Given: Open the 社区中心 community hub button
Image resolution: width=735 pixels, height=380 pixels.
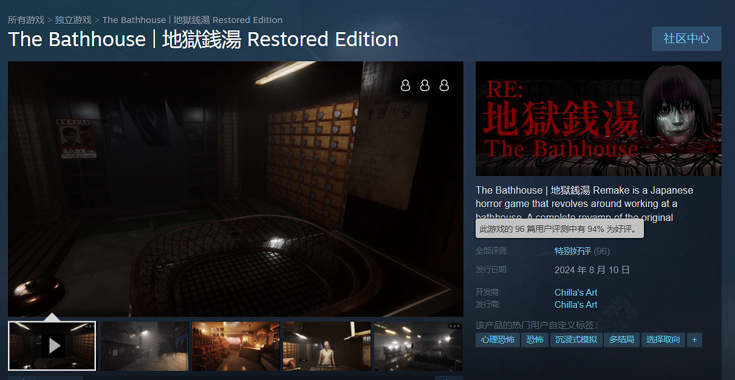Looking at the screenshot, I should [686, 38].
